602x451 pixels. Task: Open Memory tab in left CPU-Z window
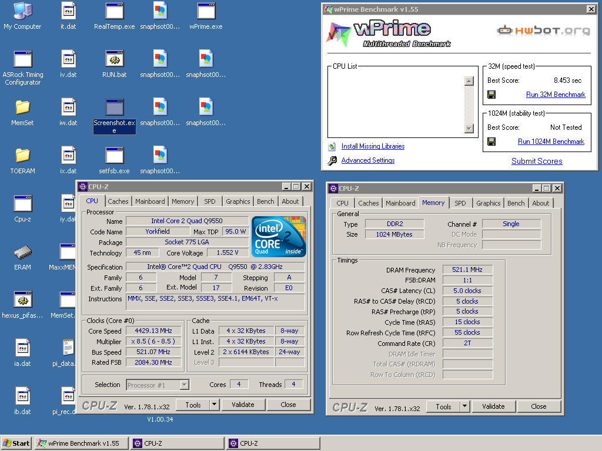[183, 201]
